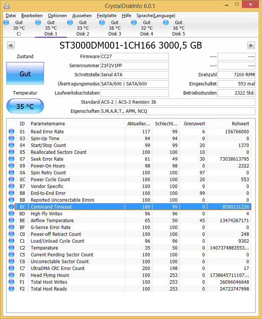Select the Power-off Retract Count row text
Screen dimensions: 262x319
56,234
